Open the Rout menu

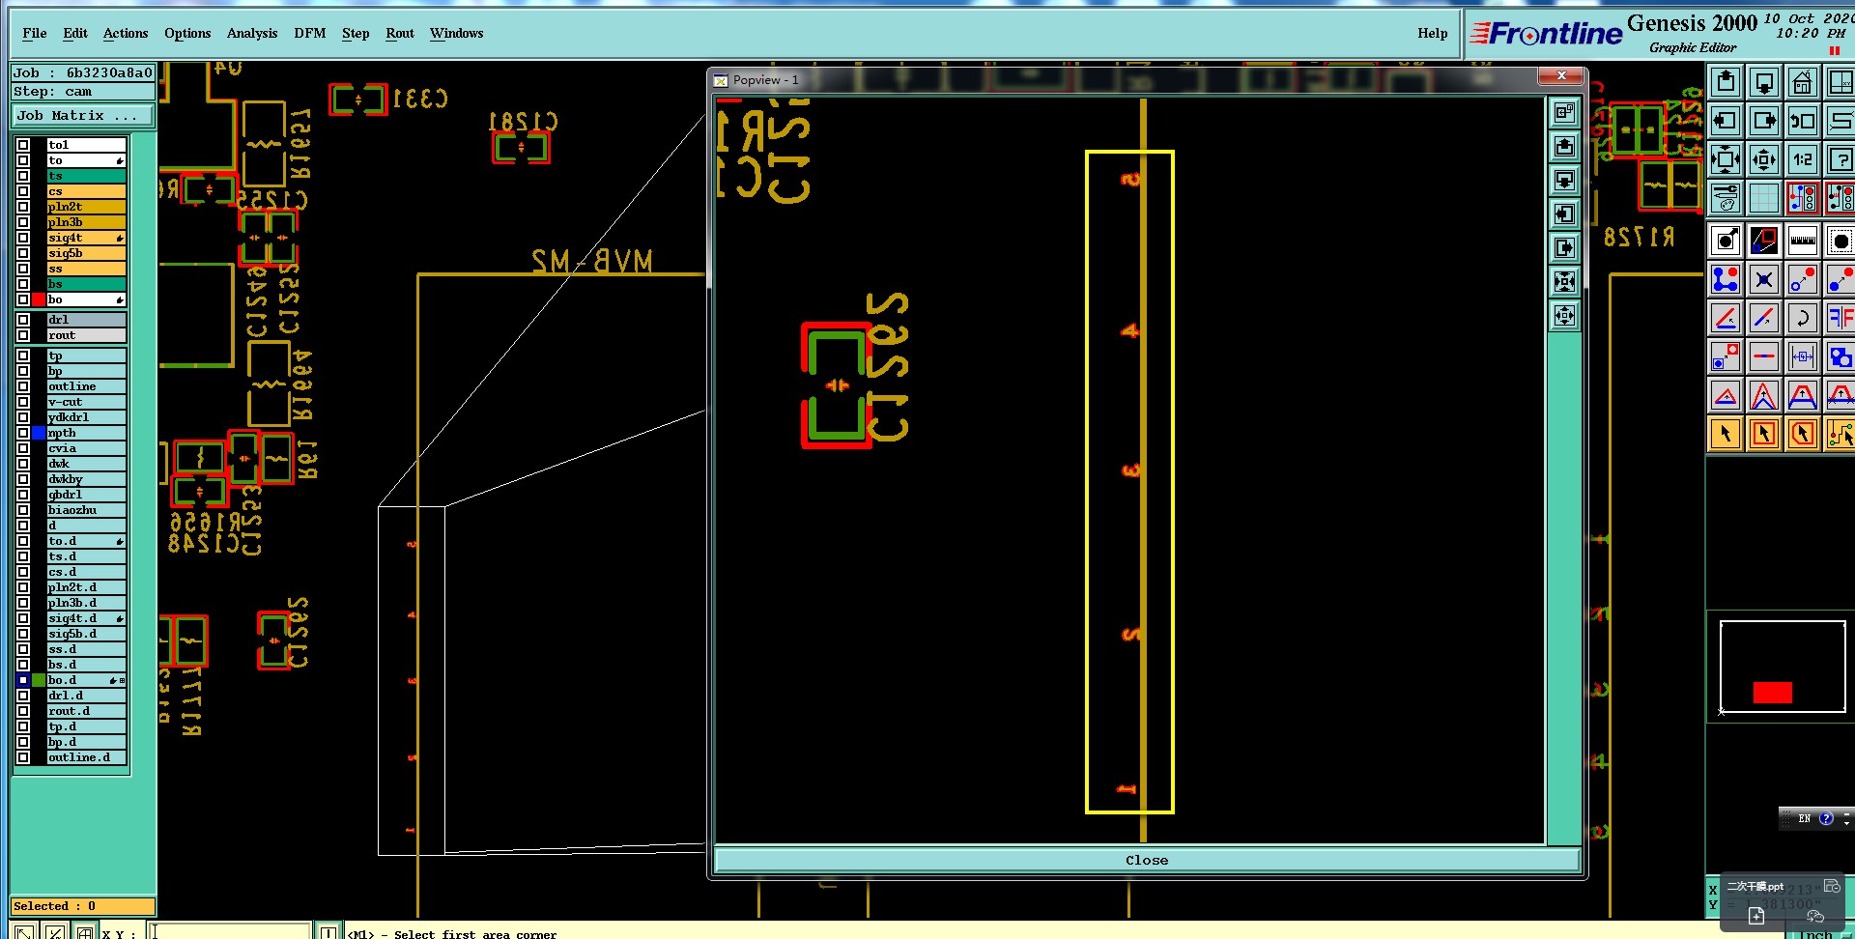400,33
